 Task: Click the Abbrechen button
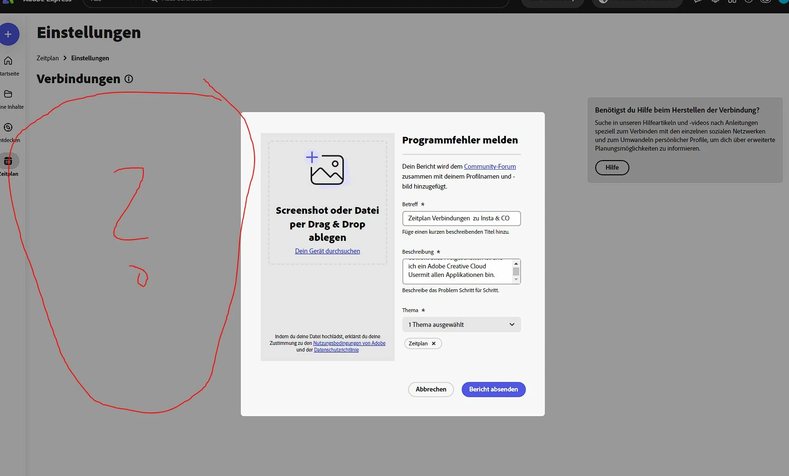(x=431, y=390)
